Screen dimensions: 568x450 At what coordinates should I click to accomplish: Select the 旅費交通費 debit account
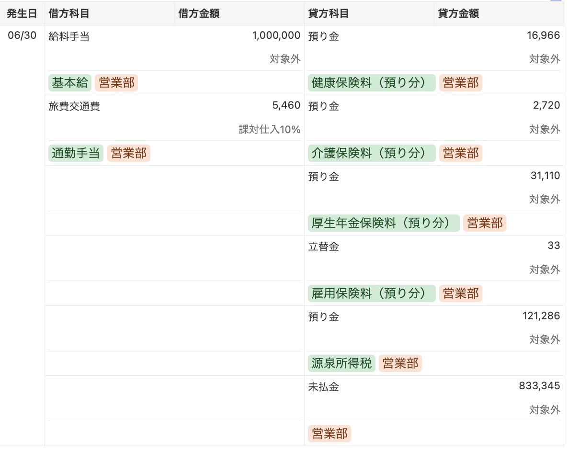pyautogui.click(x=74, y=106)
